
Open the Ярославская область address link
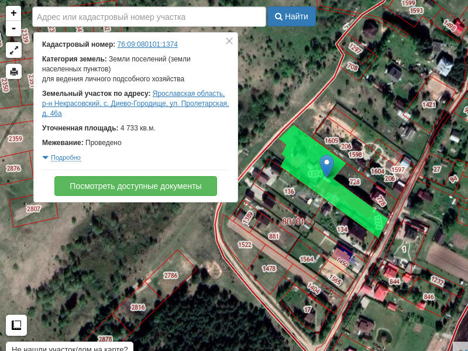(x=188, y=94)
